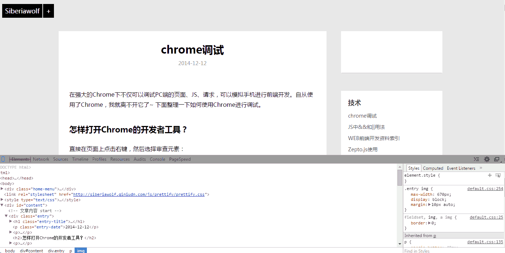
Task: Toggle the mobile device mode icon
Action: [x=3, y=159]
